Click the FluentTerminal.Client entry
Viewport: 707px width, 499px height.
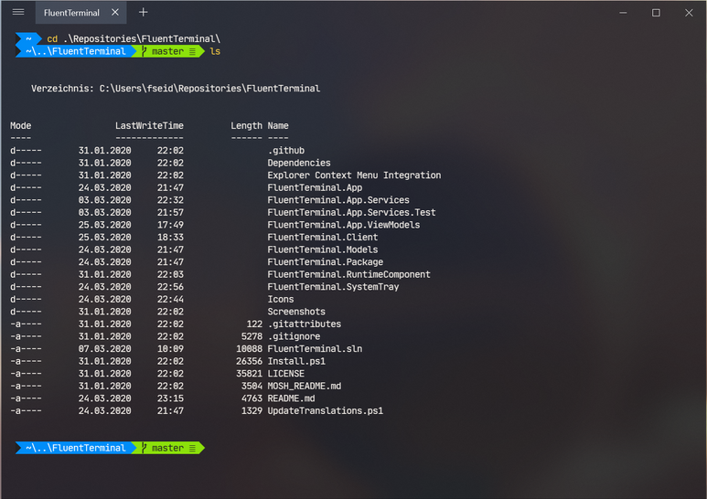click(322, 237)
